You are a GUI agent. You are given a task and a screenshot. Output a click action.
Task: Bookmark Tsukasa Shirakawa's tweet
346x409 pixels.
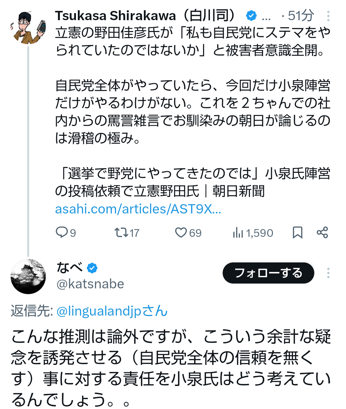[297, 233]
